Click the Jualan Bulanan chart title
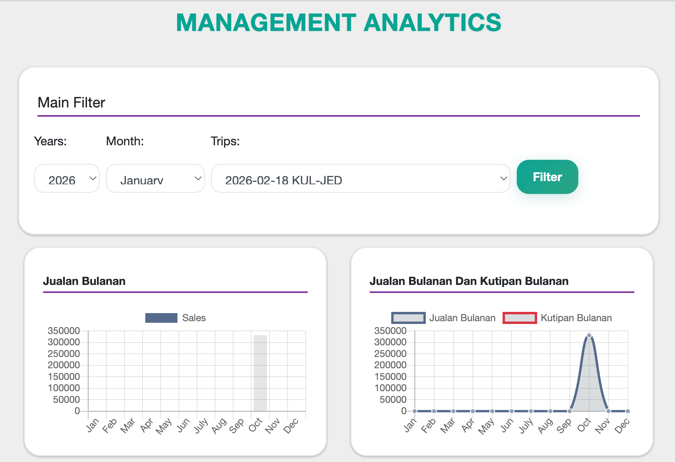Screen dimensions: 675x462 tap(85, 281)
